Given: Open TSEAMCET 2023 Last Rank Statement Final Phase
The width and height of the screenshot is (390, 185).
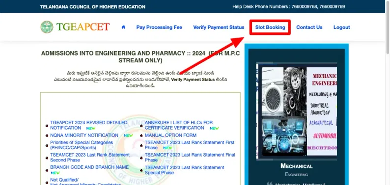Looking at the screenshot, I should tap(190, 158).
